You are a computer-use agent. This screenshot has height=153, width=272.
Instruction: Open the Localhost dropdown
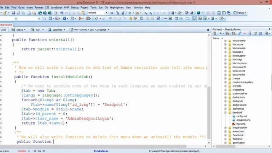[57, 30]
